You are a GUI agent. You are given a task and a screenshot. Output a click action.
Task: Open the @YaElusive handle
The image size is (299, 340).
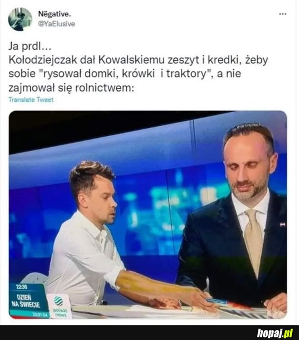[x=56, y=24]
